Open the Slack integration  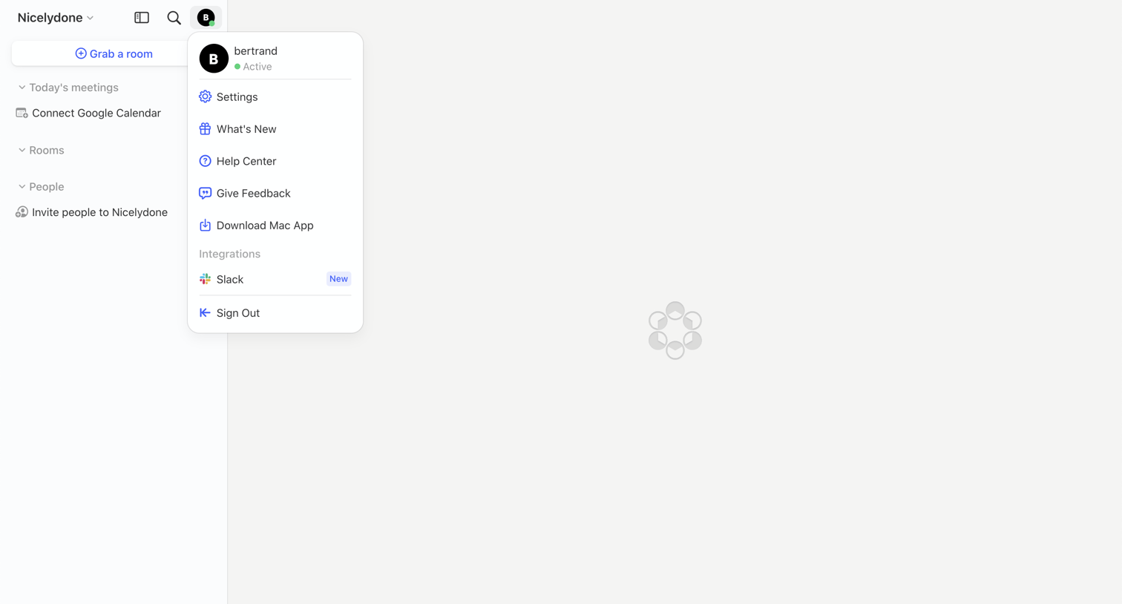(x=275, y=279)
